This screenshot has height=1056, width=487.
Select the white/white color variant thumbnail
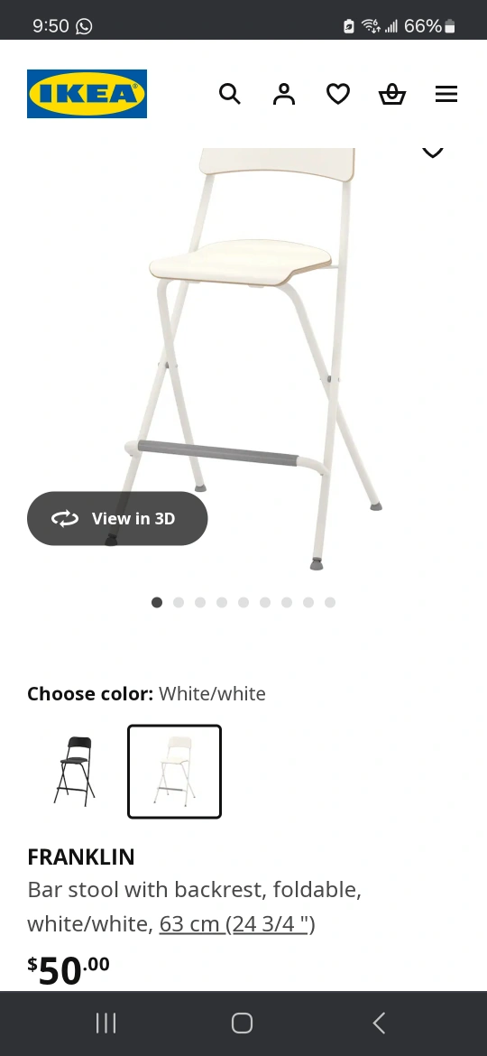[174, 771]
